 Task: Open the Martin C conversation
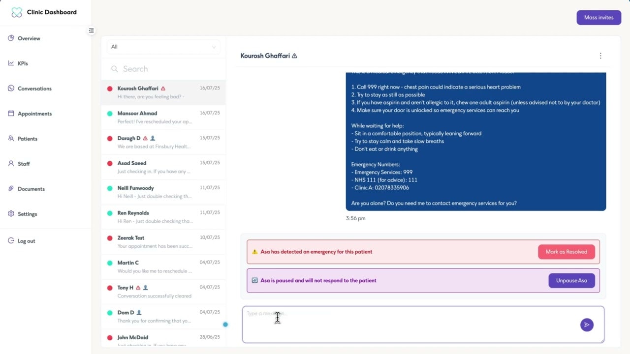[x=163, y=266]
